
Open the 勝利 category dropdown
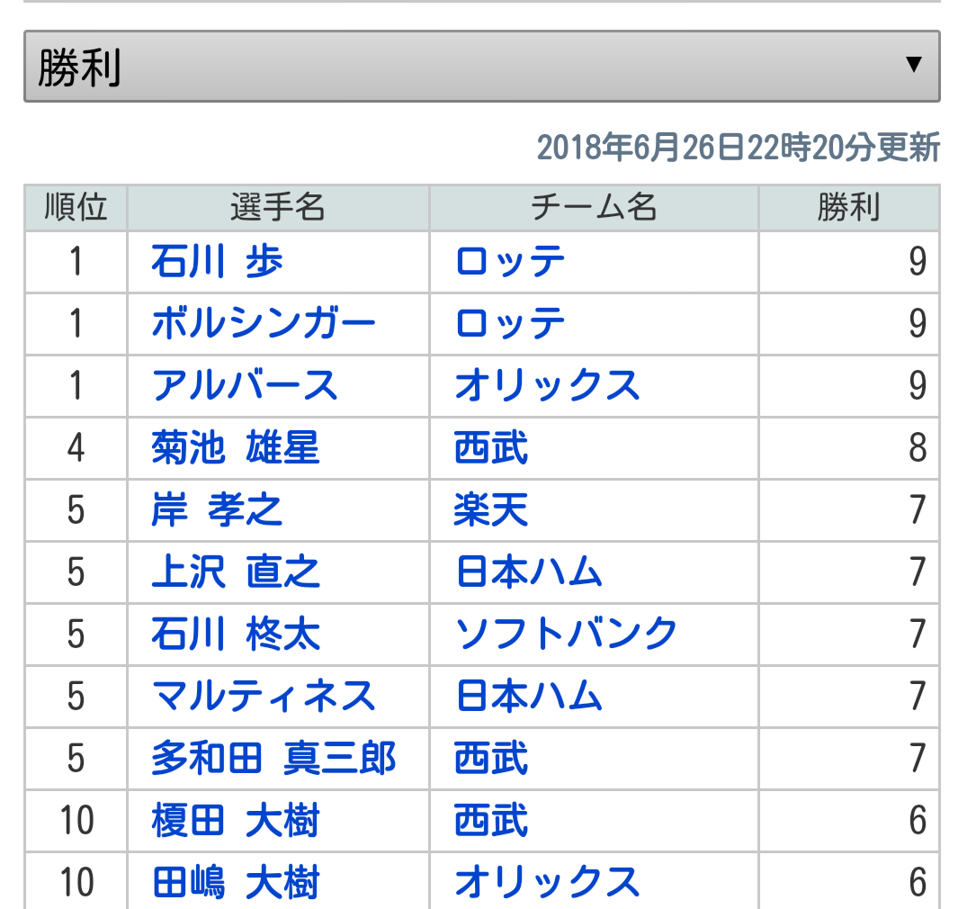(x=481, y=66)
